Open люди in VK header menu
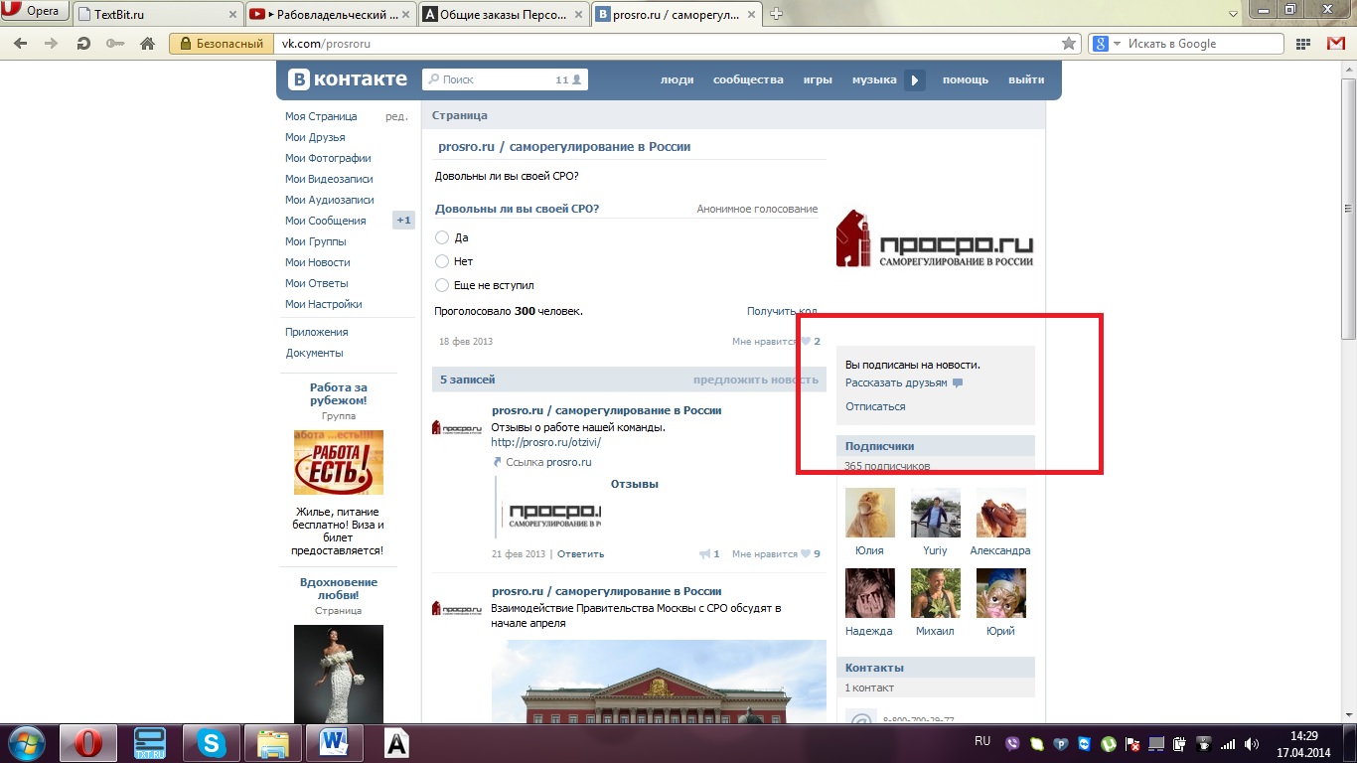 (x=678, y=79)
